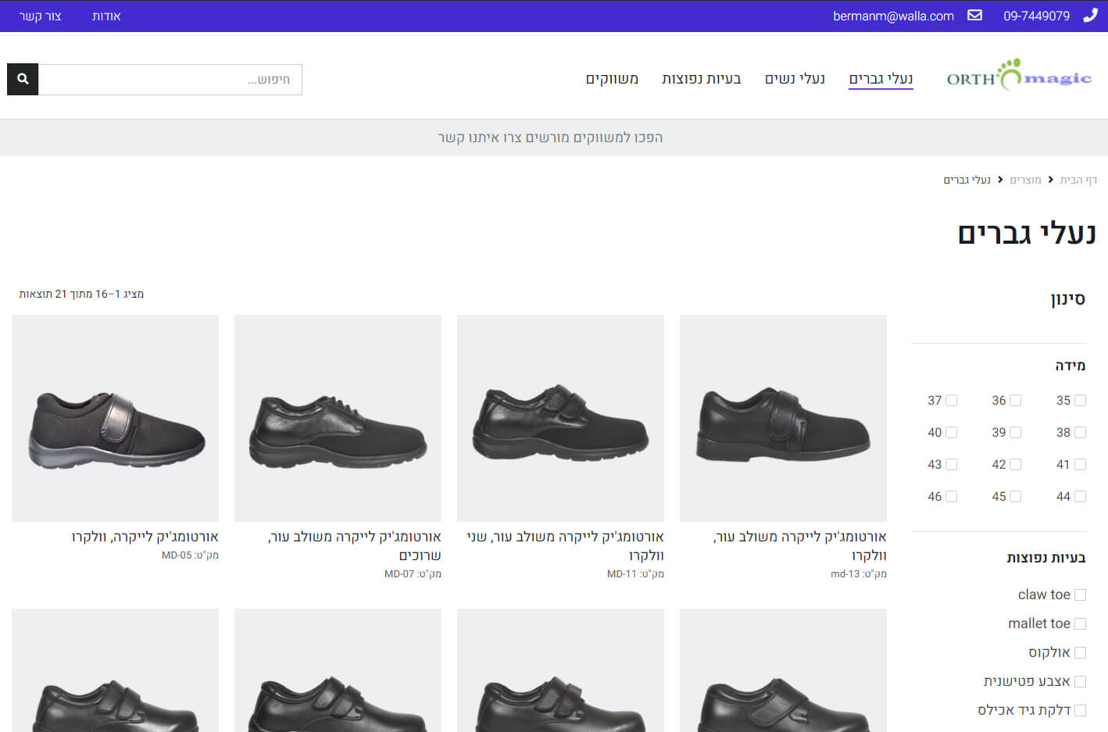
Task: Open md-13 shoe product image
Action: 783,418
